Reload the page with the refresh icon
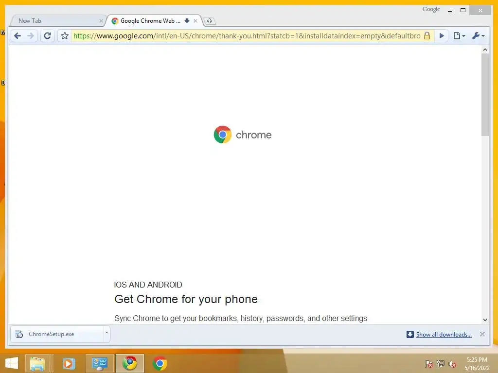Screen dimensions: 498x373 click(47, 36)
